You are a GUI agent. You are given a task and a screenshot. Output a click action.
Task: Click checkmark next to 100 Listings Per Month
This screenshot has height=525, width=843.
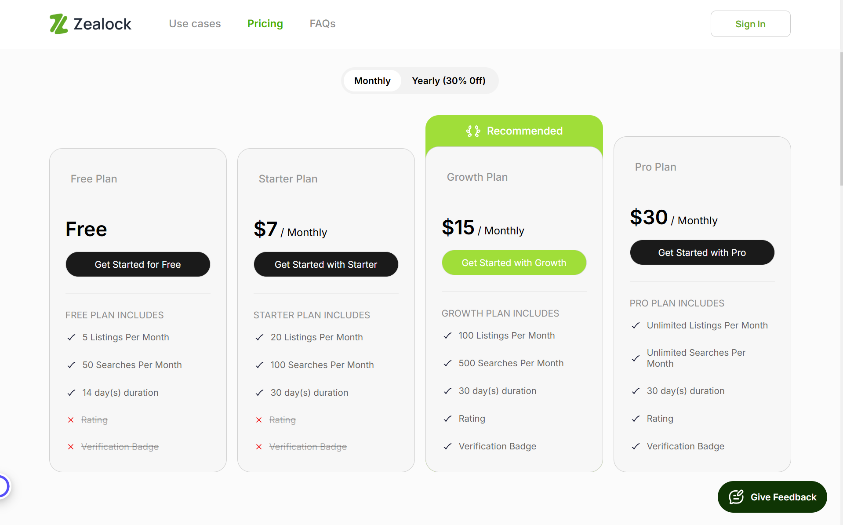(447, 335)
